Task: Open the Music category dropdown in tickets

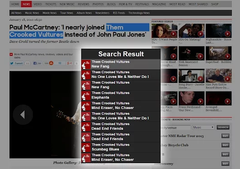Action: pos(203,127)
